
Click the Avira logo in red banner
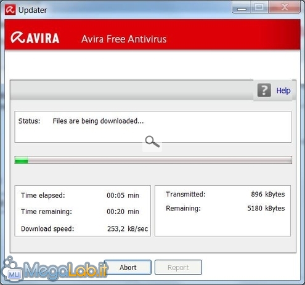click(35, 38)
